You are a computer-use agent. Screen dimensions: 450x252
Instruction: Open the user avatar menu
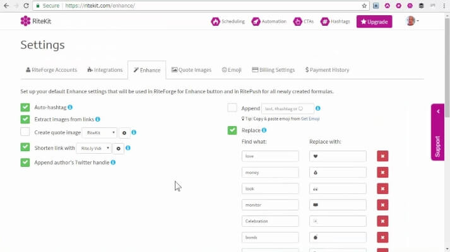point(412,21)
